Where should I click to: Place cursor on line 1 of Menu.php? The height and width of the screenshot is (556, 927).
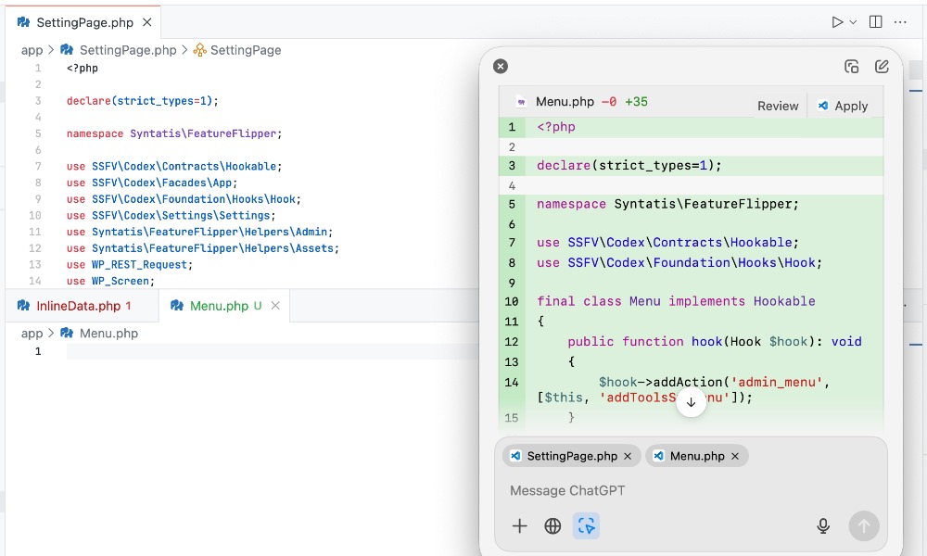pos(272,351)
